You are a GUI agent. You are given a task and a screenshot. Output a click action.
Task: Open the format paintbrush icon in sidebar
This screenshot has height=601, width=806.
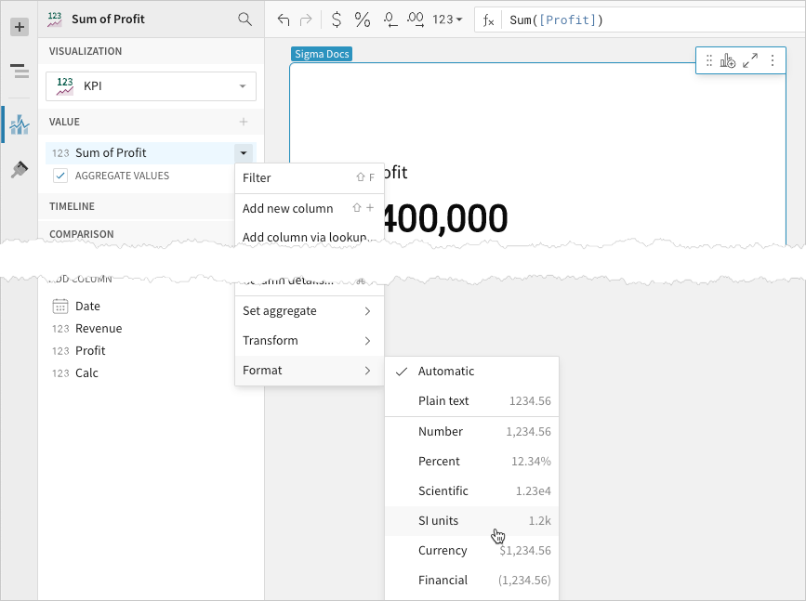point(19,169)
